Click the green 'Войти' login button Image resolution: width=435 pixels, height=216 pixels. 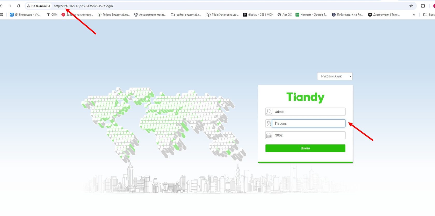305,148
